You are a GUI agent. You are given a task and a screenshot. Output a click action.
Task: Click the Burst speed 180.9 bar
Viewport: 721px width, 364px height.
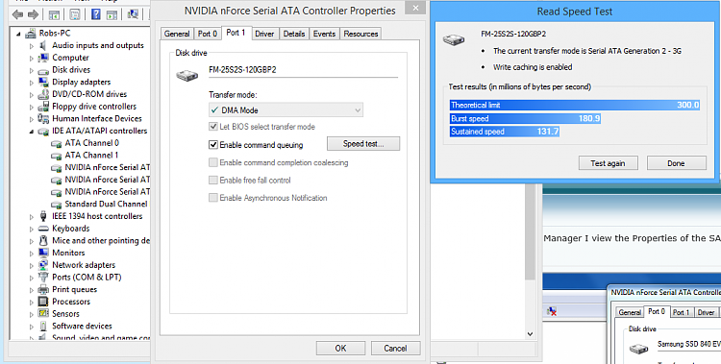[525, 118]
